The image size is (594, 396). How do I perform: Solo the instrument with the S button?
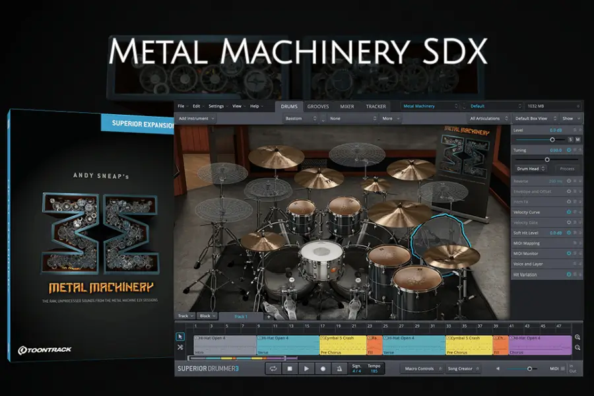point(570,139)
